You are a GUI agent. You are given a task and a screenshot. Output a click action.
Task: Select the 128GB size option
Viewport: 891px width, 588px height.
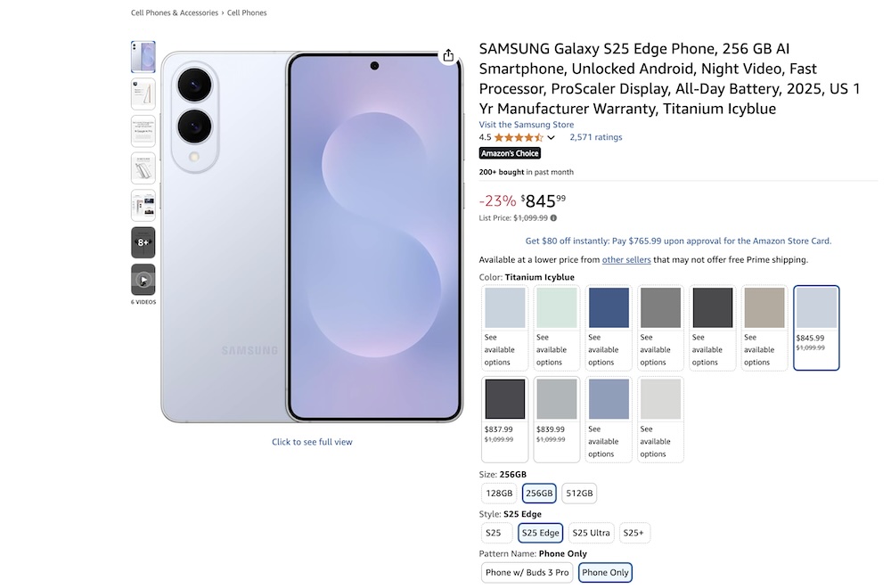click(x=498, y=493)
